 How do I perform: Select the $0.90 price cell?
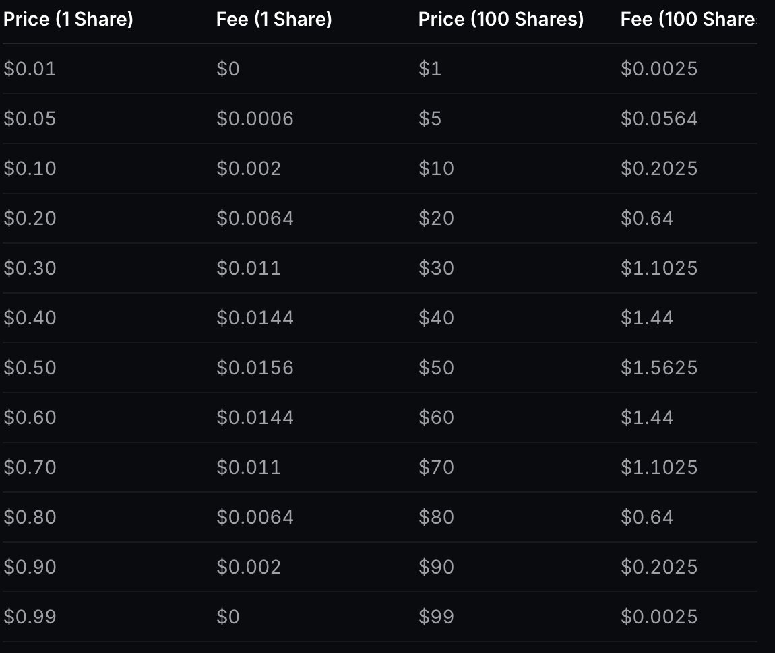pos(30,568)
